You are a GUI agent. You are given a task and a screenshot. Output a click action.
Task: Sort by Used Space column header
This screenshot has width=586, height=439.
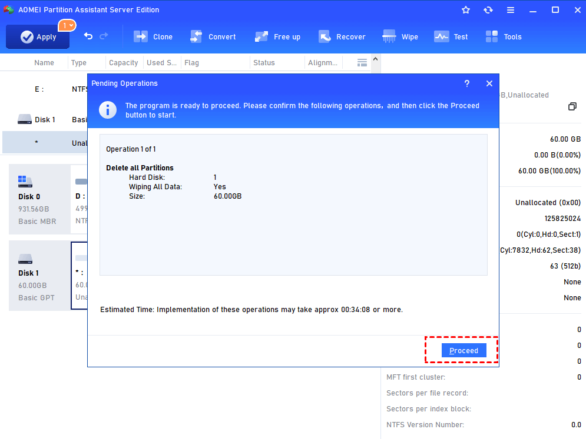pos(161,63)
